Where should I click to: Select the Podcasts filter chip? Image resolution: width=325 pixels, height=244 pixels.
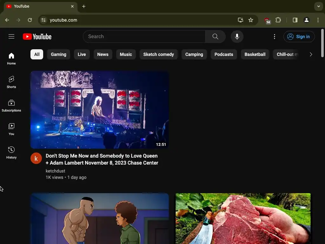[224, 54]
